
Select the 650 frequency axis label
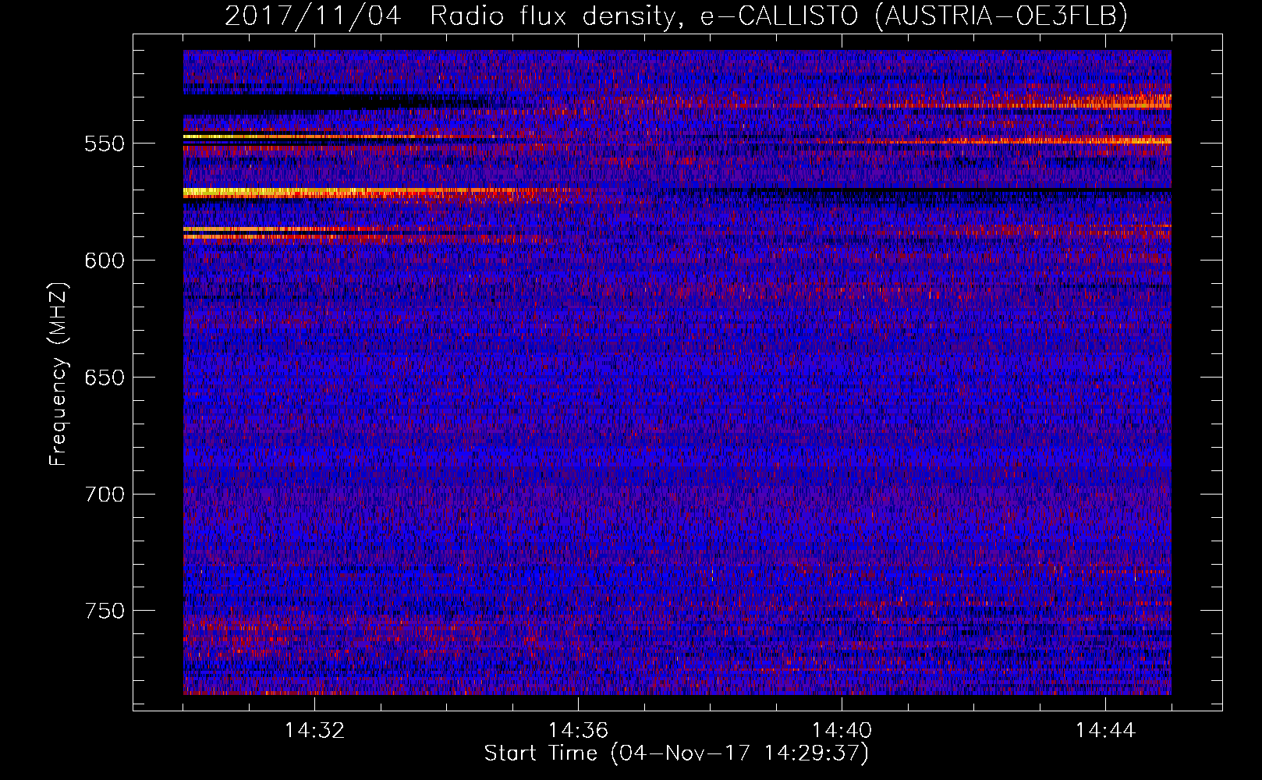pos(105,378)
